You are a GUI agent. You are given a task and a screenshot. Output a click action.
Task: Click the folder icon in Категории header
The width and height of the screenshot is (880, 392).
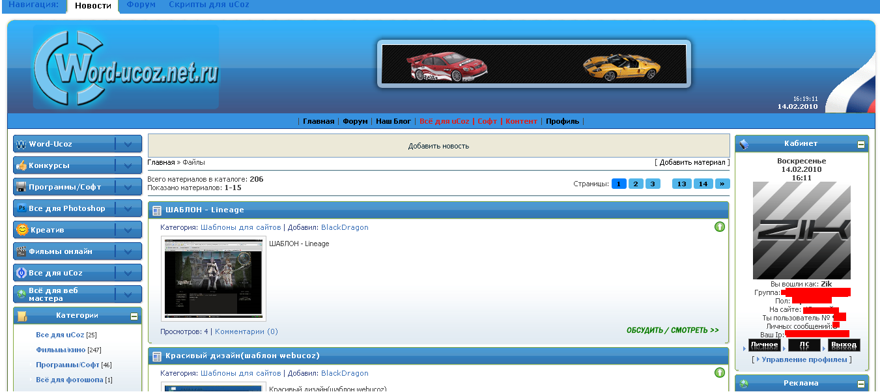[x=22, y=316]
